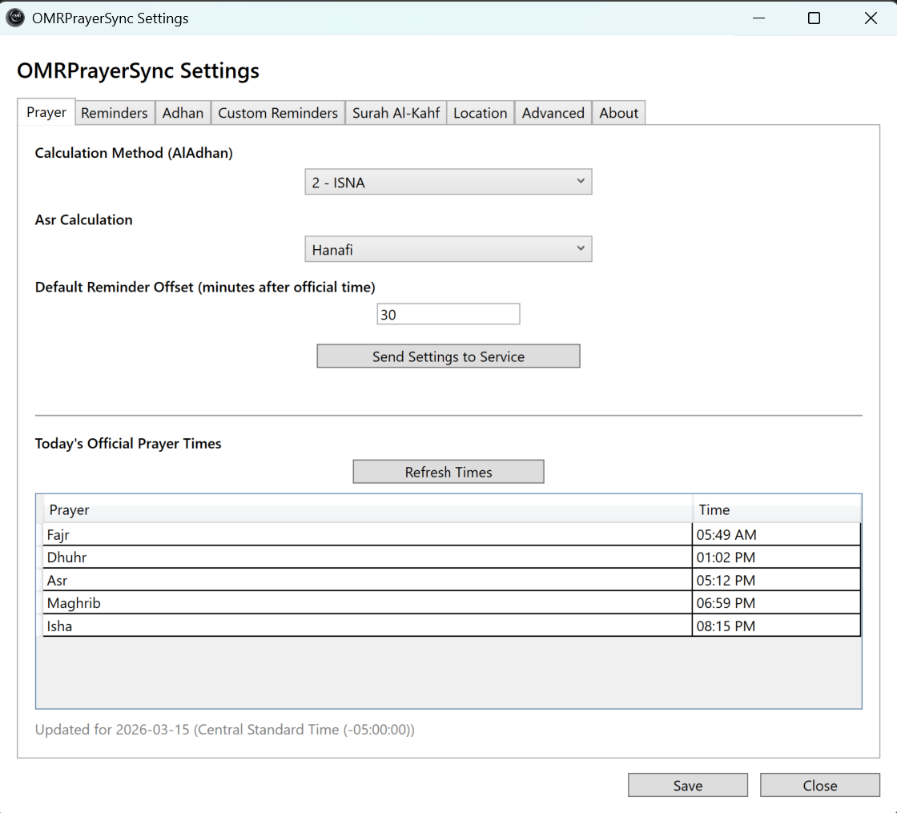Click the Updated for 2026-03-15 status text
This screenshot has width=897, height=813.
tap(225, 730)
